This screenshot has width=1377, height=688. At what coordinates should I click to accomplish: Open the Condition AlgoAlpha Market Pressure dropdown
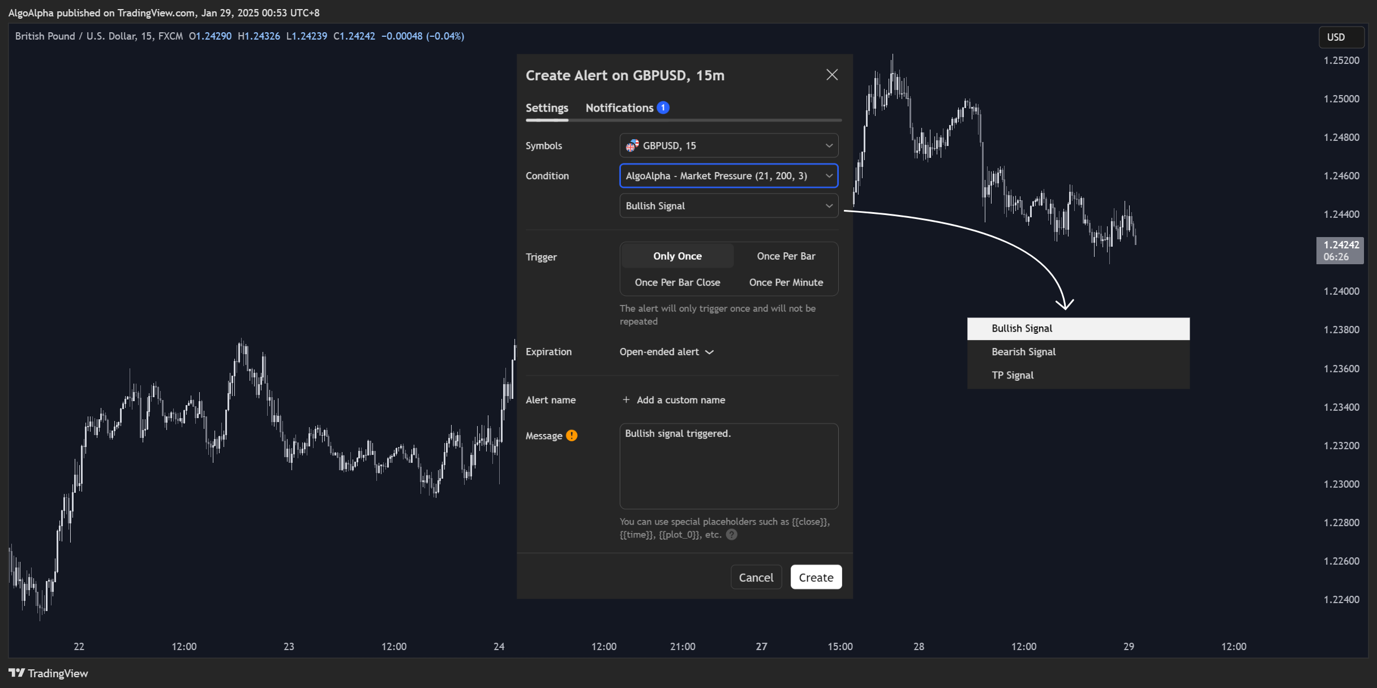click(729, 176)
